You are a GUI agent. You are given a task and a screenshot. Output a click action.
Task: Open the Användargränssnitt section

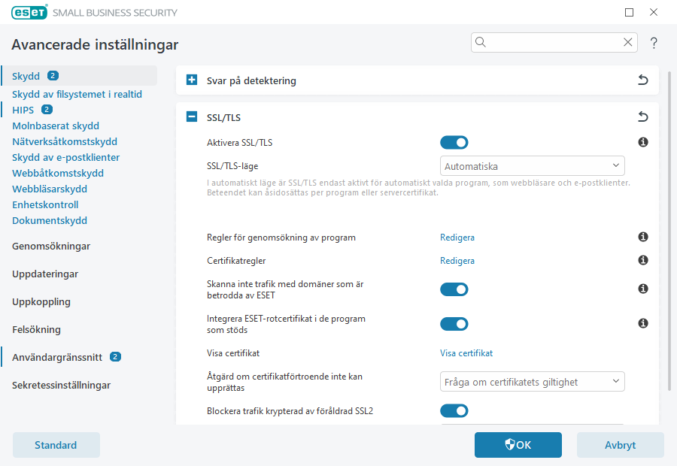(59, 357)
